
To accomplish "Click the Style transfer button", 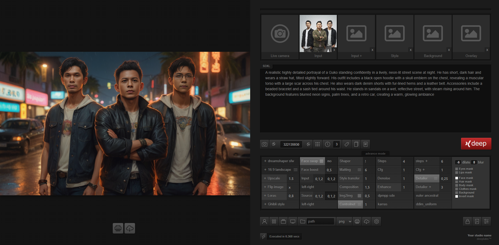I will coord(350,178).
